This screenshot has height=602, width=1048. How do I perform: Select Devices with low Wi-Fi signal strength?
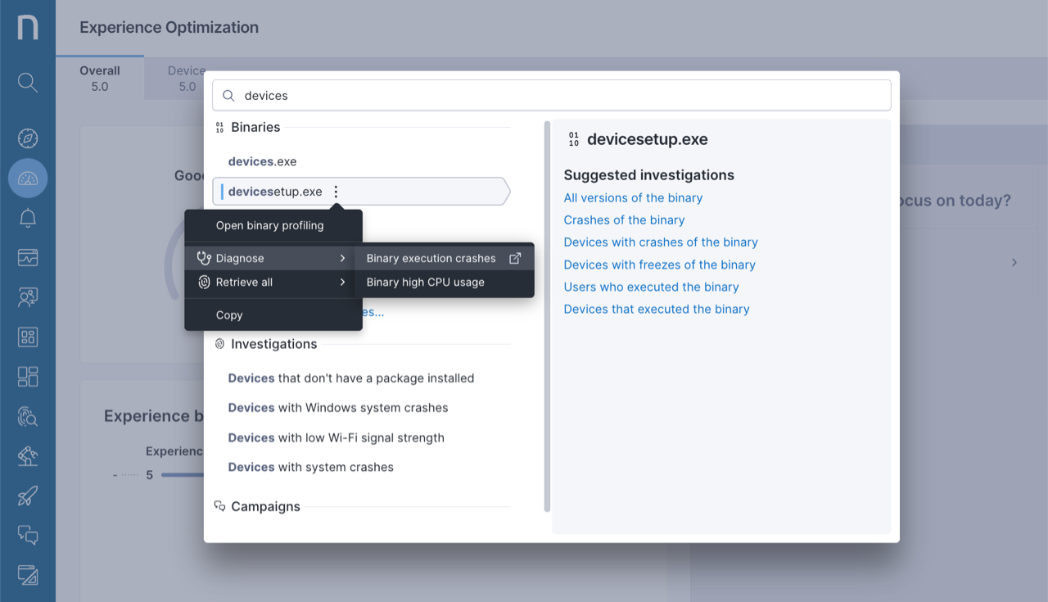336,437
